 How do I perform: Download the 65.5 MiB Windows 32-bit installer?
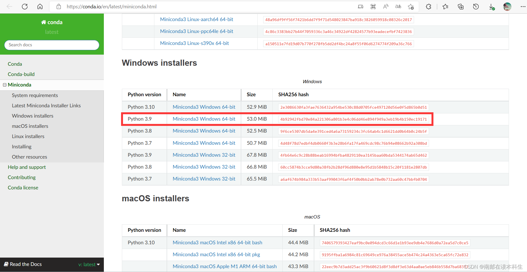tap(204, 179)
